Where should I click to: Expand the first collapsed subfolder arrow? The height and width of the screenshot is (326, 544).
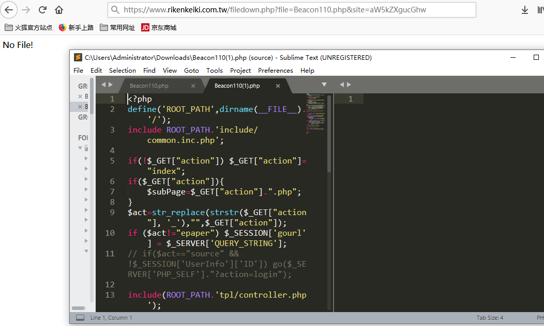point(86,158)
